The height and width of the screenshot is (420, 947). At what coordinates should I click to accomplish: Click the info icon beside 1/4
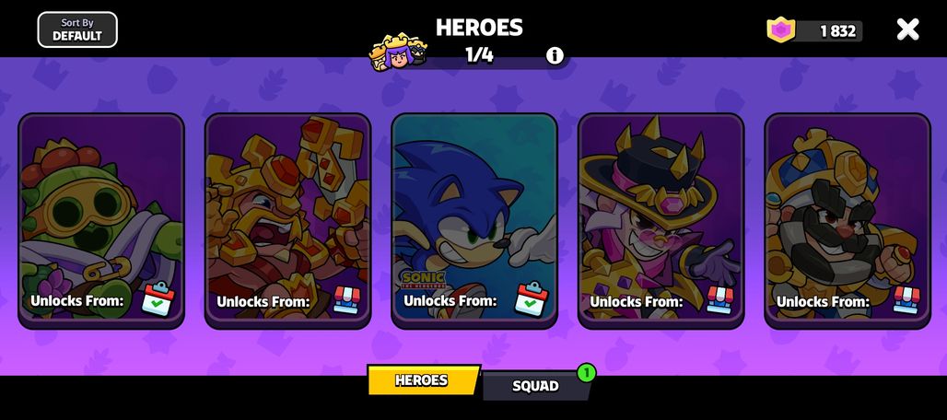coord(555,56)
